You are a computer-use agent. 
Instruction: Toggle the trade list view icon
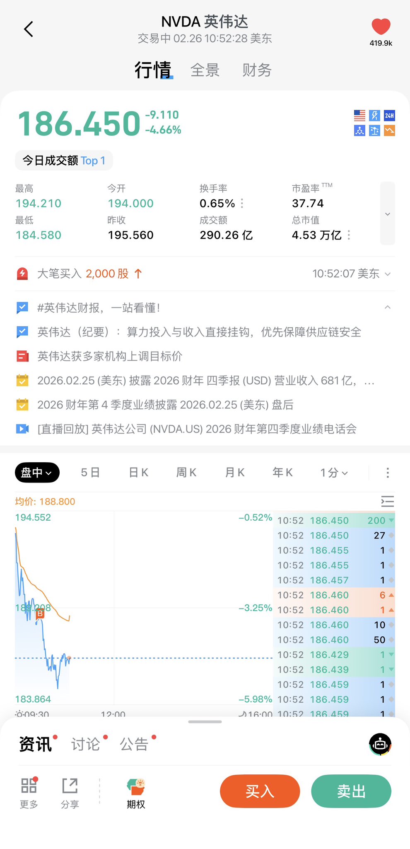point(387,502)
